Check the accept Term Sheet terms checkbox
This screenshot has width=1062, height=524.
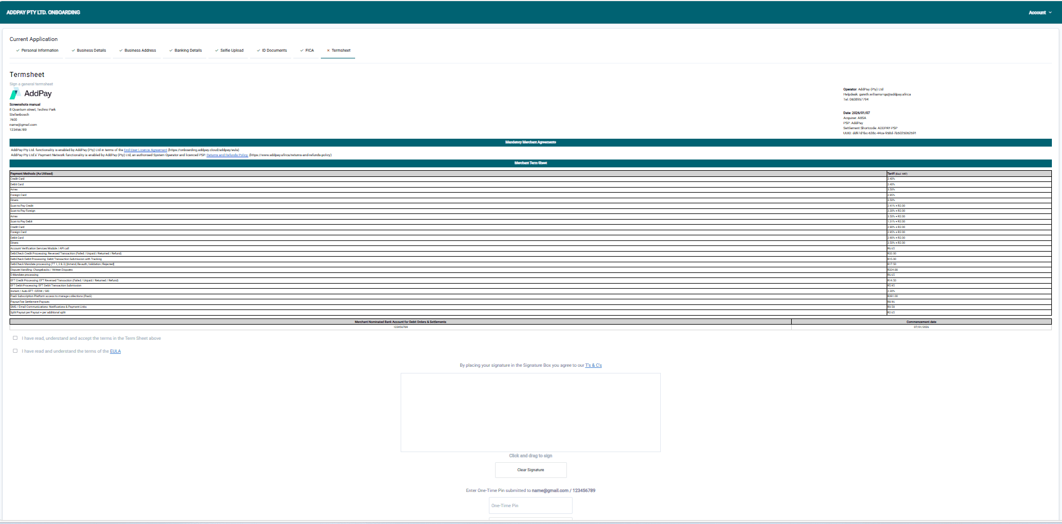point(15,338)
